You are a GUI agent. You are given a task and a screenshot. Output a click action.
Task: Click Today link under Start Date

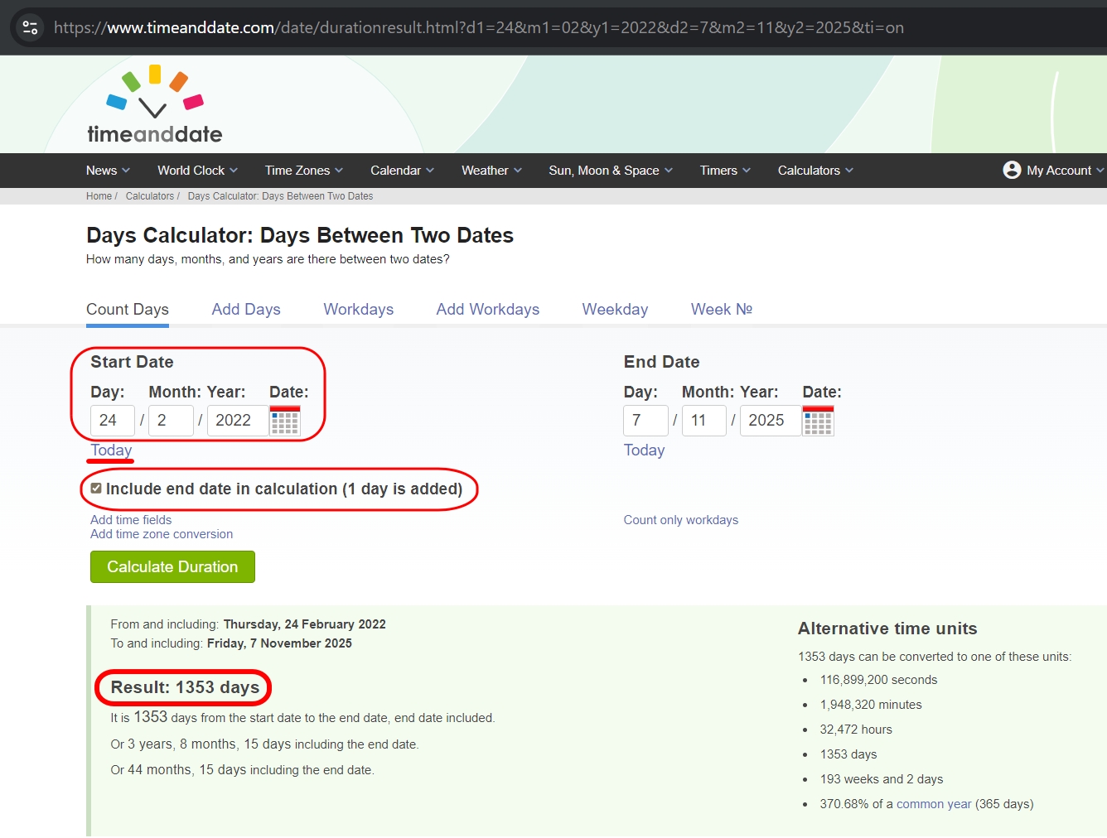(111, 450)
